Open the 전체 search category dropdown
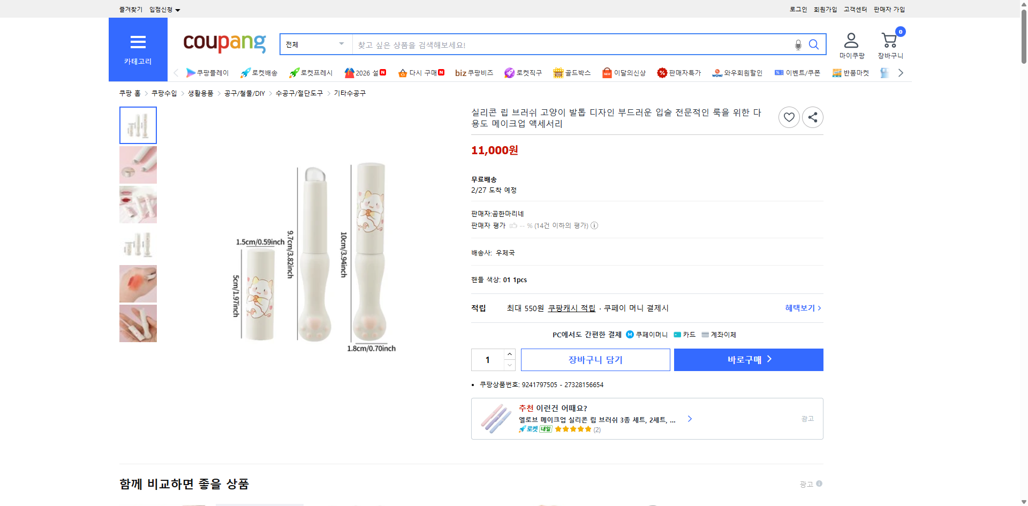The height and width of the screenshot is (506, 1028). pos(315,44)
